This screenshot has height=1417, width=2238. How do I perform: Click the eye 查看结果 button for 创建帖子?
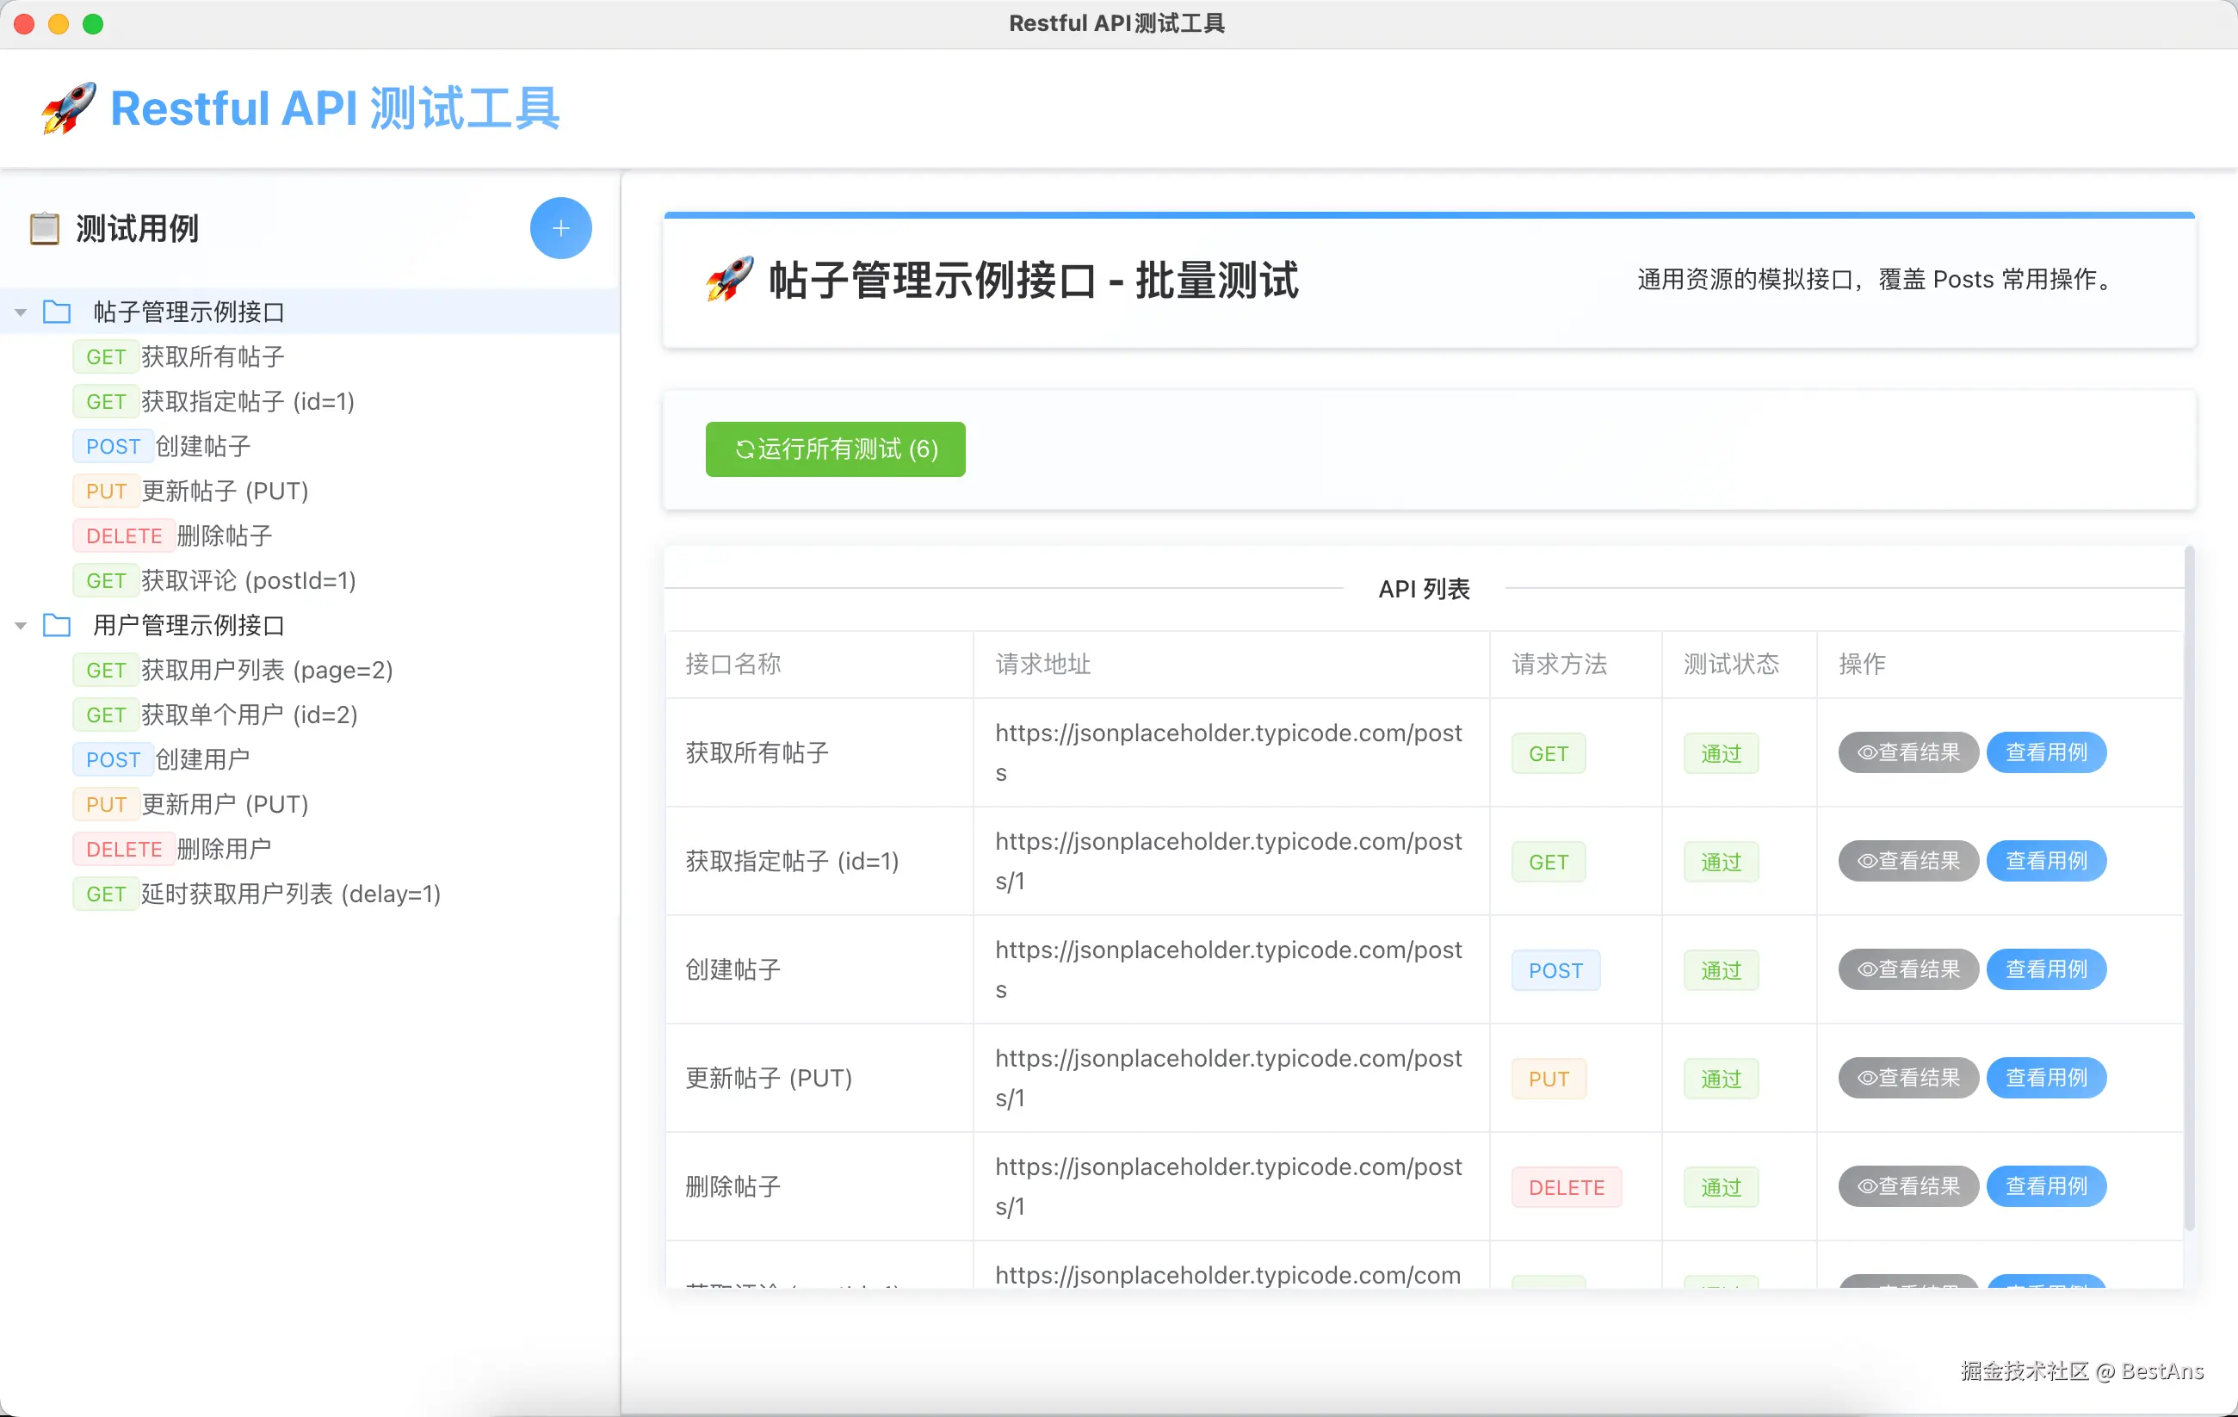click(1907, 968)
